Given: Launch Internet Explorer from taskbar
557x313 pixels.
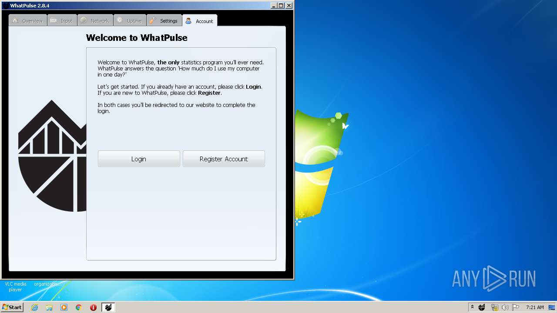Looking at the screenshot, I should [x=34, y=307].
